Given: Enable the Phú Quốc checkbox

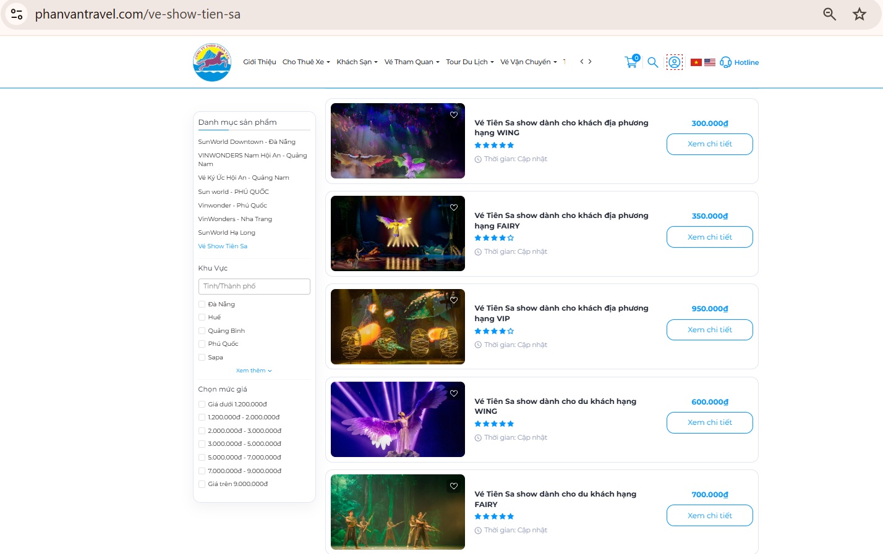Looking at the screenshot, I should pos(202,343).
